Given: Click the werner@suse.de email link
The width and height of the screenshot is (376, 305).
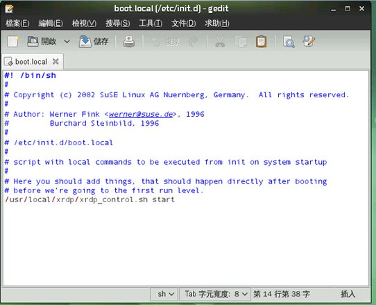Looking at the screenshot, I should point(141,114).
